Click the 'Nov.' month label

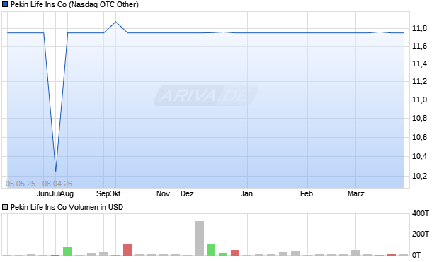164,193
